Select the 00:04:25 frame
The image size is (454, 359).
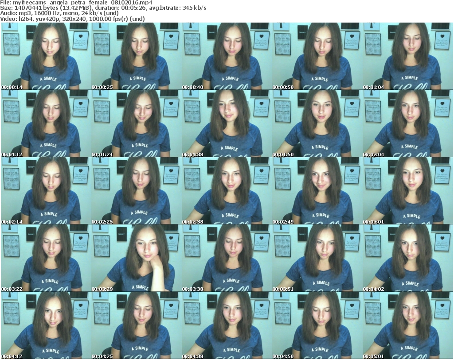click(x=137, y=325)
